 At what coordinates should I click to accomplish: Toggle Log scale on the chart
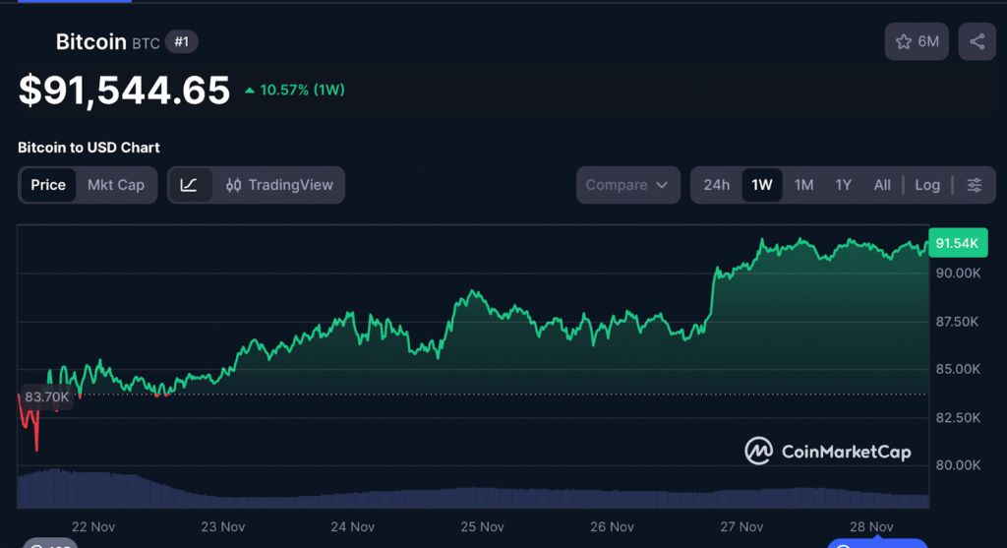coord(926,185)
